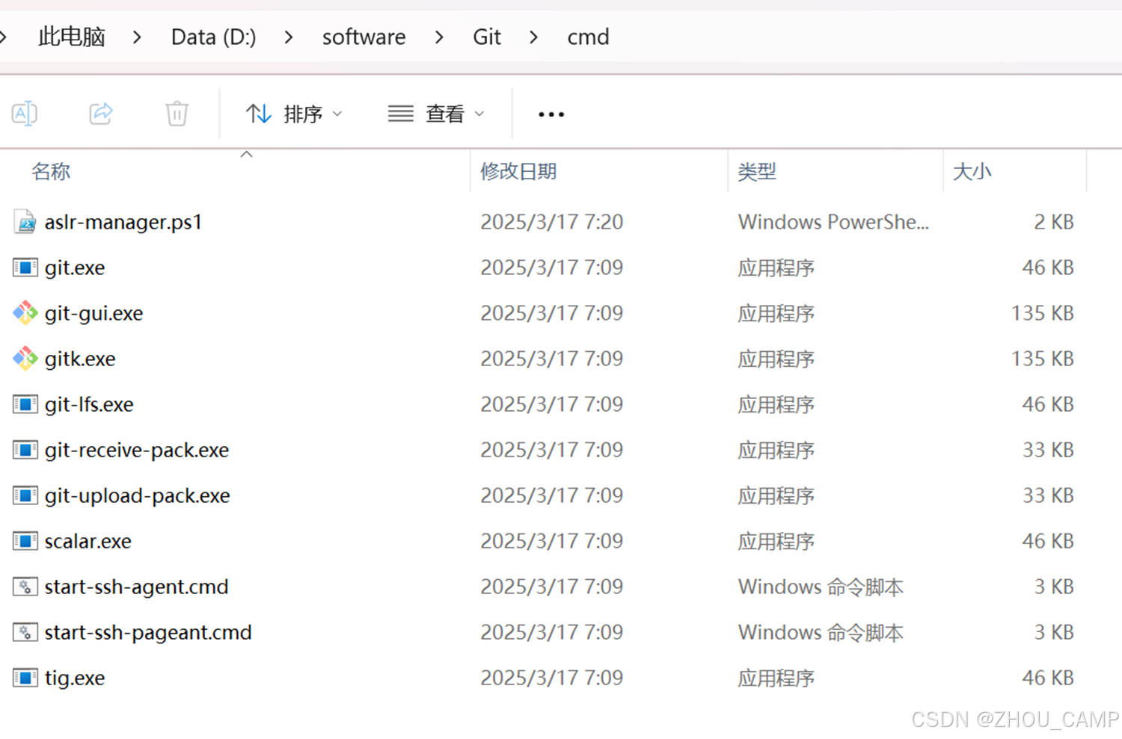Click the Windows PowerShe... type cell
The height and width of the screenshot is (739, 1122).
coord(833,222)
